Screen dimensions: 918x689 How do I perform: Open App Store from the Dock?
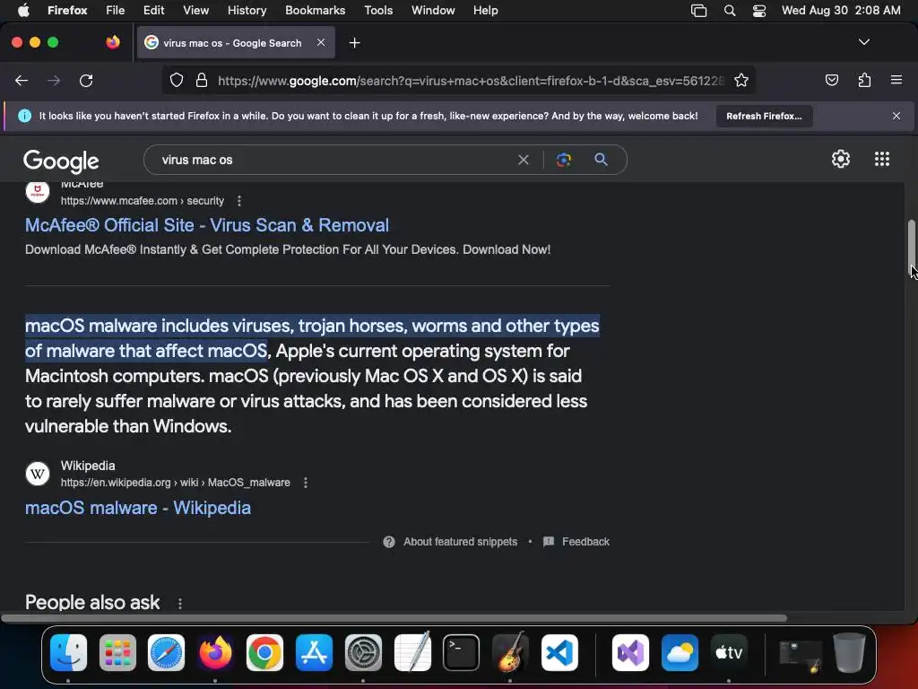tap(314, 653)
